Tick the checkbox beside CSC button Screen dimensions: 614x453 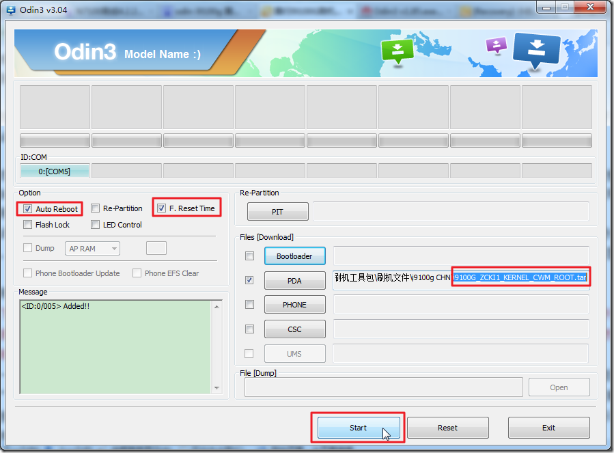point(249,329)
